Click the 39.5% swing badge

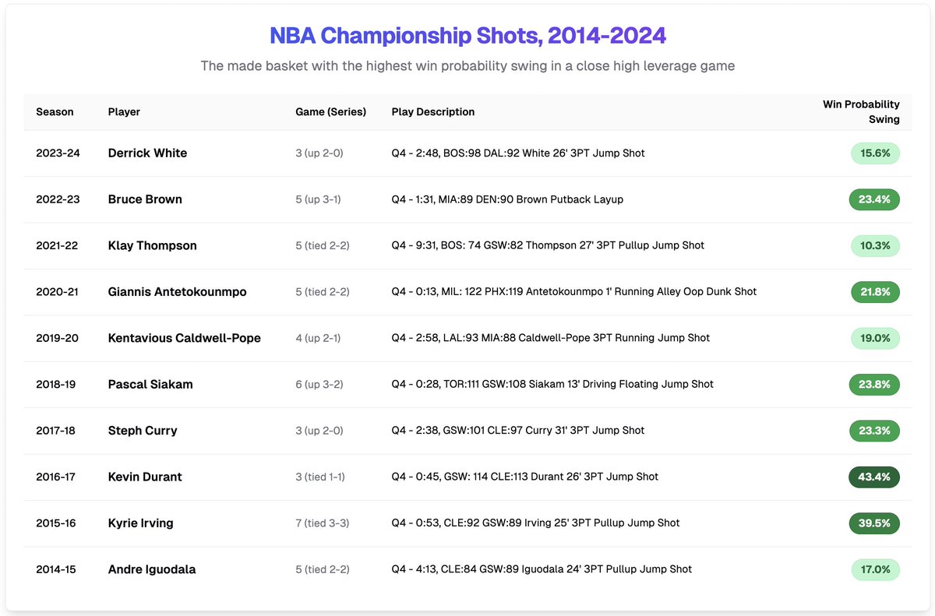[874, 523]
